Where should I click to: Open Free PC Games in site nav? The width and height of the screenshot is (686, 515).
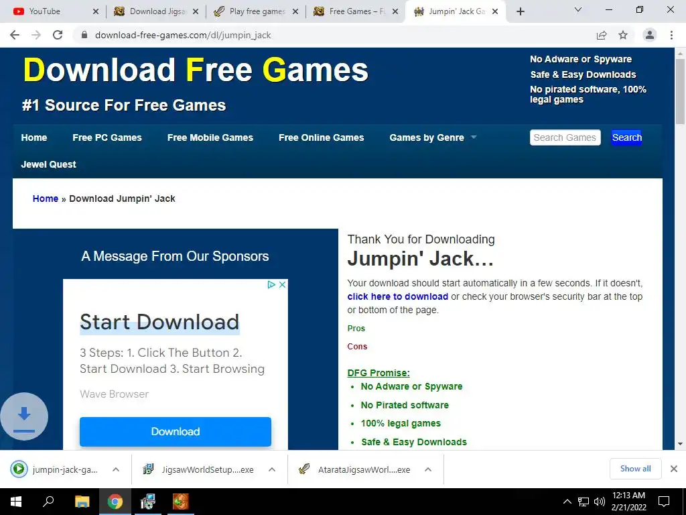point(107,137)
